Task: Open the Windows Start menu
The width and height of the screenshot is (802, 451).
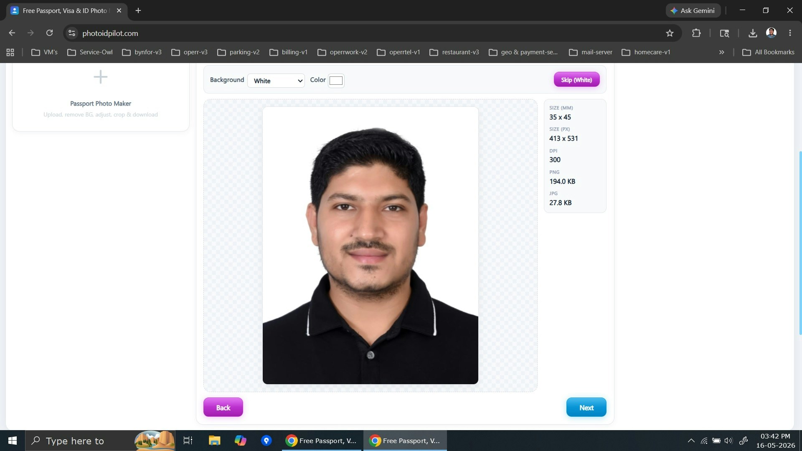Action: coord(13,441)
